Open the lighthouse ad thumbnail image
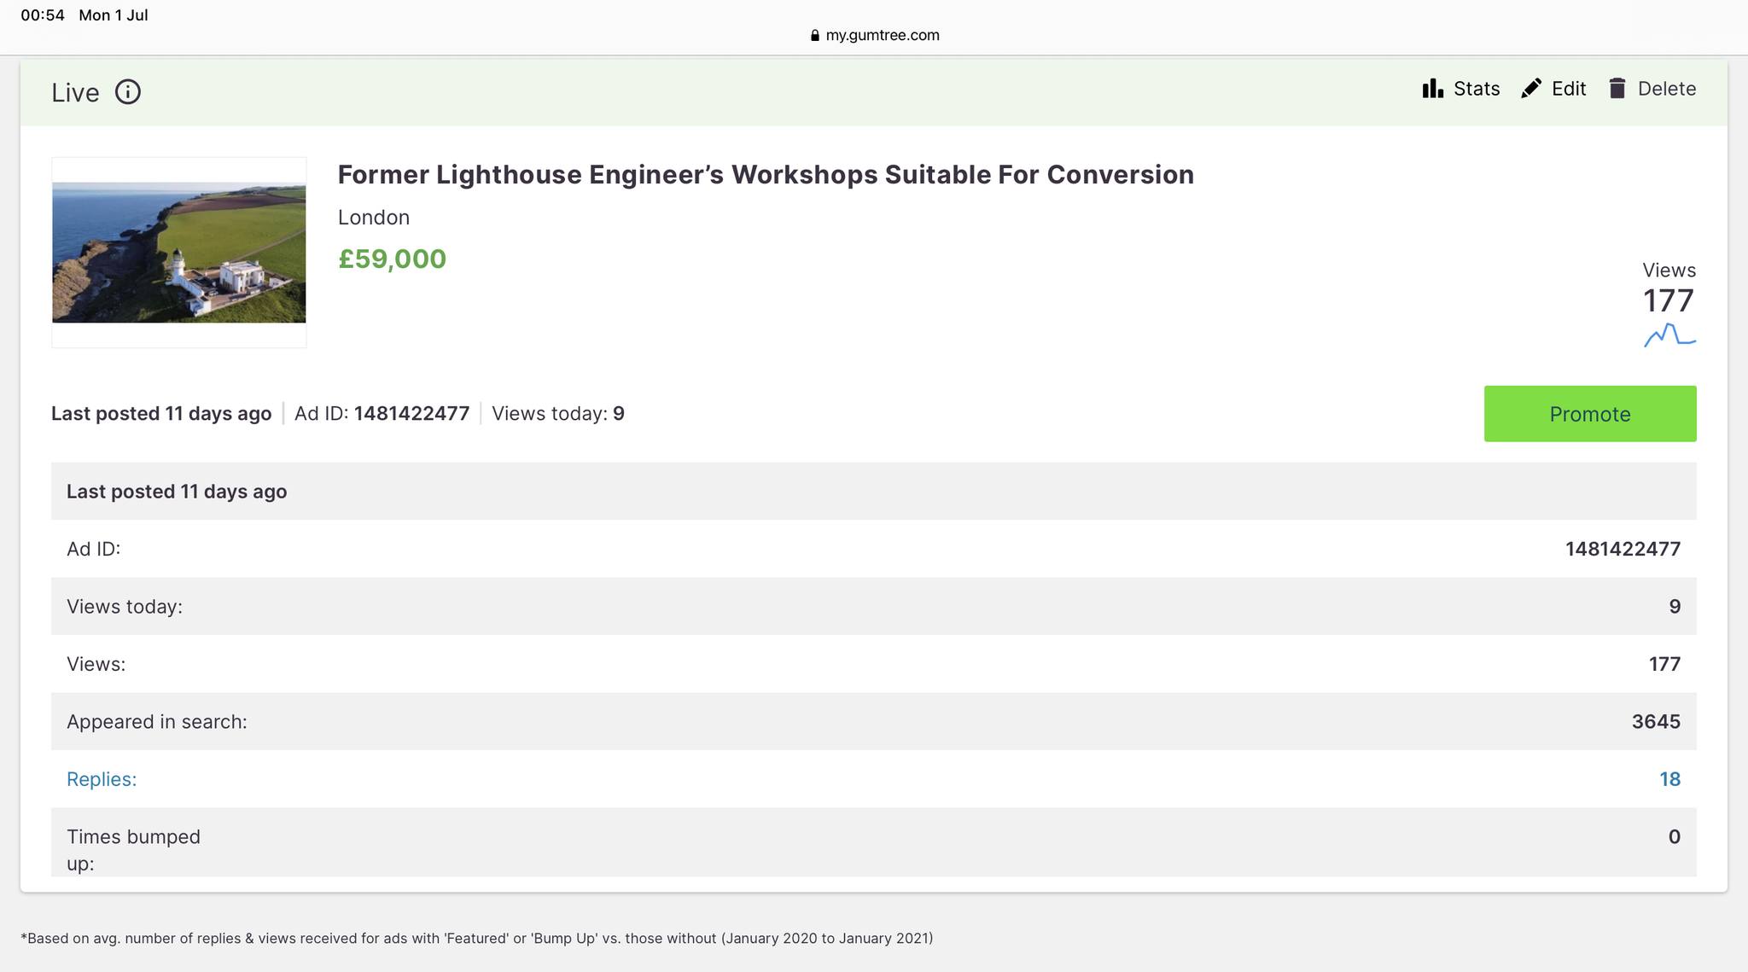 point(179,253)
